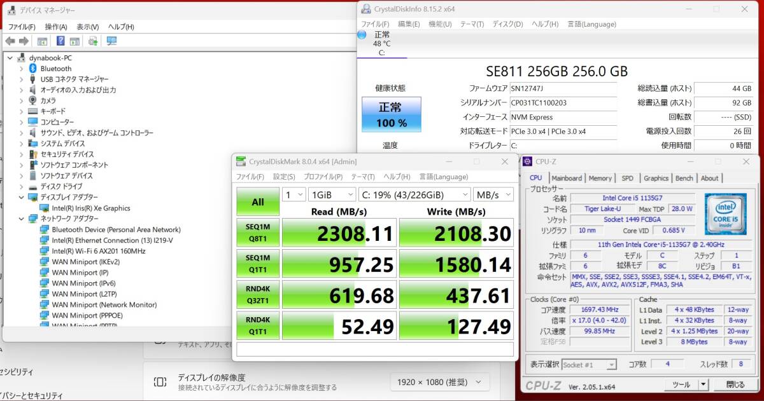764x401 pixels.
Task: Open 操作(A) menu in Device Manager
Action: click(56, 27)
